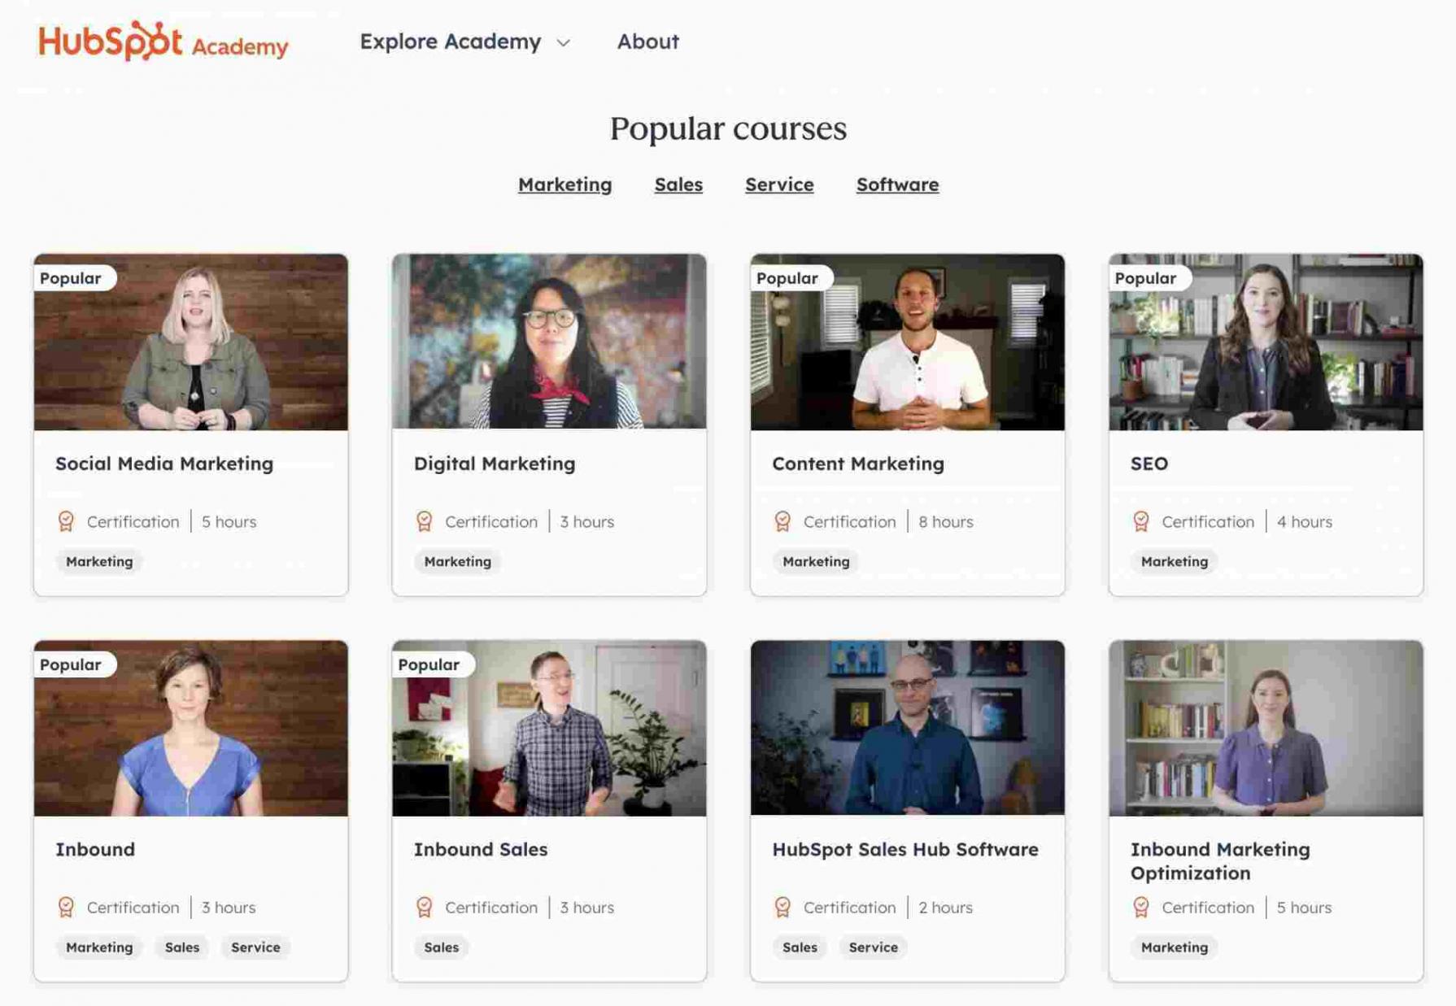Click the HubSpot Sales Hub Software title

tap(905, 849)
